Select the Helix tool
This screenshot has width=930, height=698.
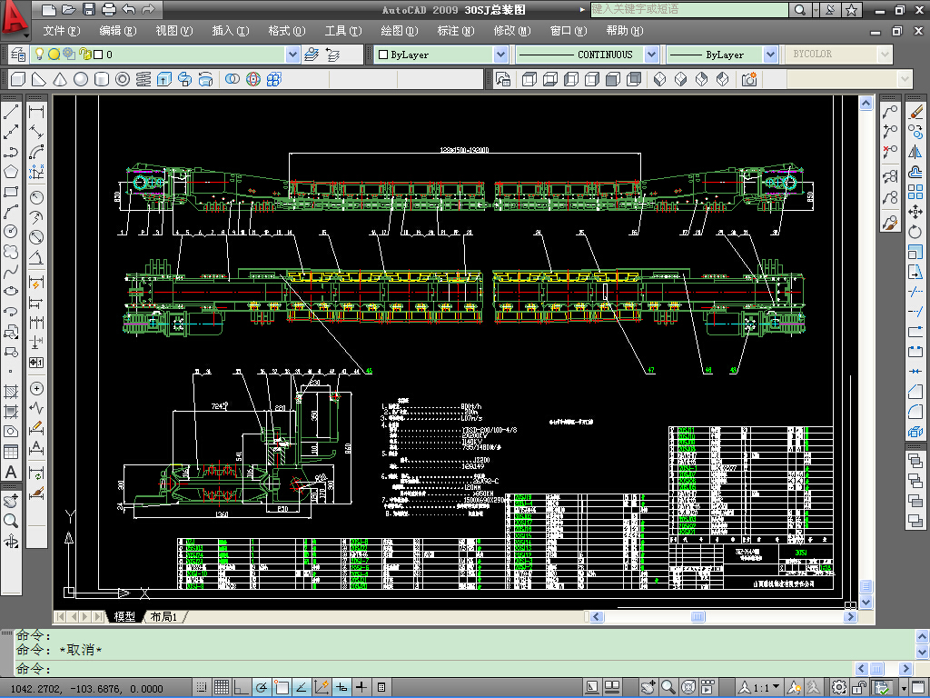click(143, 79)
